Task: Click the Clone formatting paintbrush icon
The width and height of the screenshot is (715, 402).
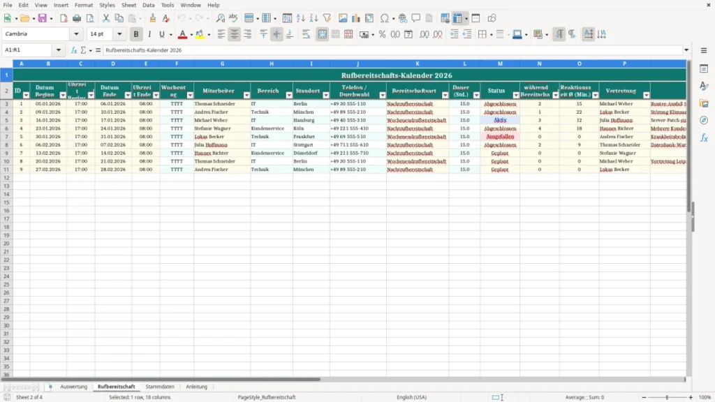Action: [x=153, y=18]
